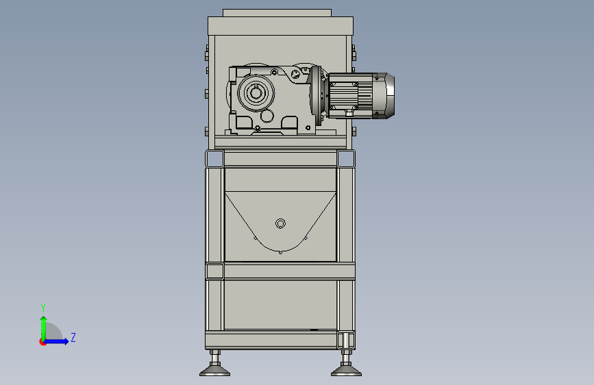Click the red X axis origin dot of the triad

tap(42, 343)
